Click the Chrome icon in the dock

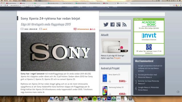[80, 99]
